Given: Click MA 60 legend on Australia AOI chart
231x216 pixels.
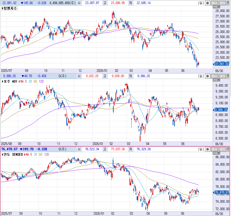Looking at the screenshot, I should pyautogui.click(x=35, y=81).
